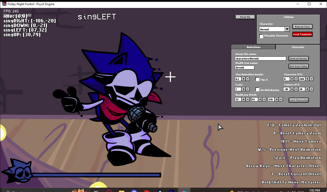This screenshot has width=327, height=192.
Task: Click the 'W/S - Previous/Next Animation' hint
Action: point(290,150)
